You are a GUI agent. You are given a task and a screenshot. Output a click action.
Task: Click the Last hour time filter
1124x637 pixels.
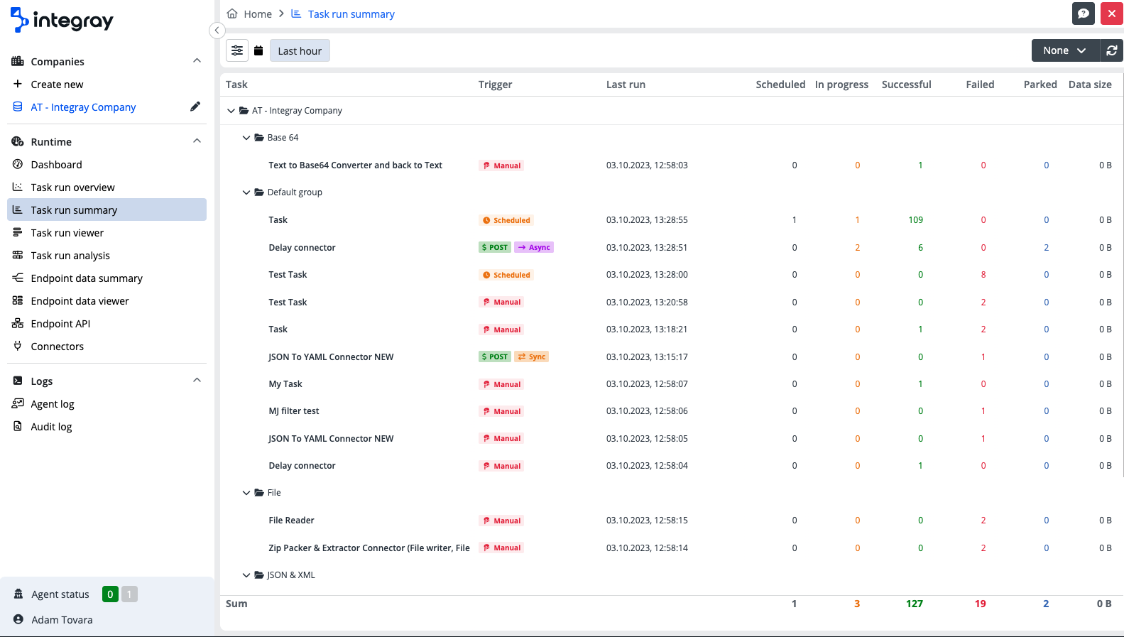300,50
